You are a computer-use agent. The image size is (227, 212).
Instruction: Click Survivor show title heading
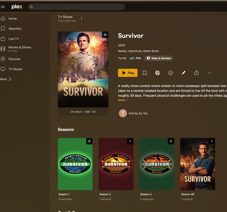pyautogui.click(x=131, y=36)
